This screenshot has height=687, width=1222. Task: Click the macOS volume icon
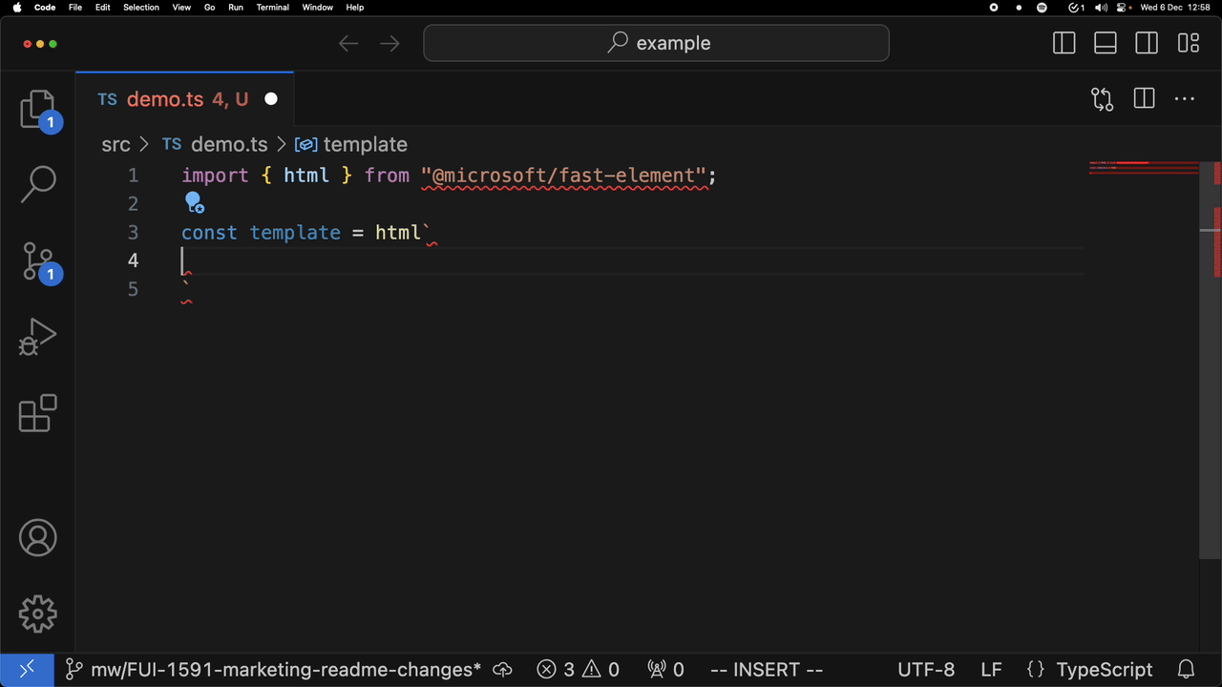[1101, 7]
